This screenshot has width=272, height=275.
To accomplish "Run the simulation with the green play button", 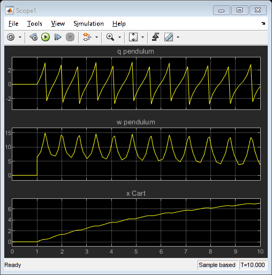I will pos(46,37).
